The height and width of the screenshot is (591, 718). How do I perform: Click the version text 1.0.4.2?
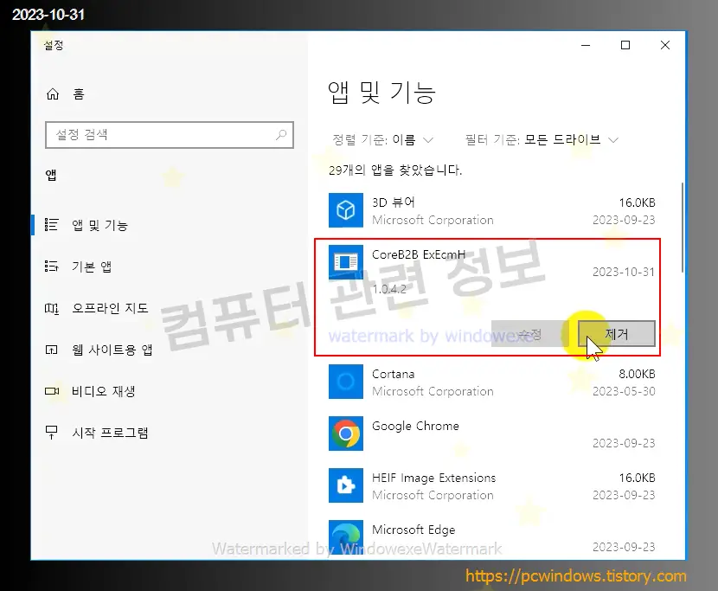click(x=389, y=289)
